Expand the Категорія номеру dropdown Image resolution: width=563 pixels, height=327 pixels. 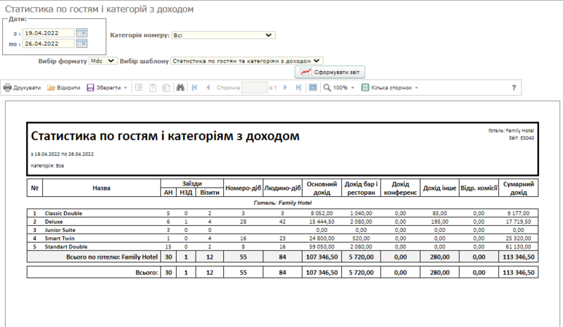223,34
